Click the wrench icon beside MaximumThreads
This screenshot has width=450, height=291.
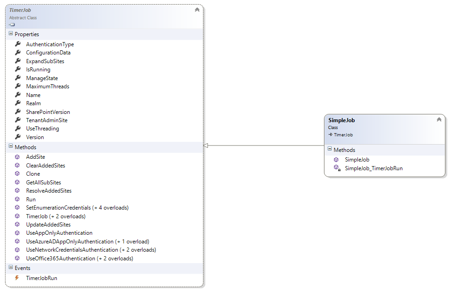18,86
